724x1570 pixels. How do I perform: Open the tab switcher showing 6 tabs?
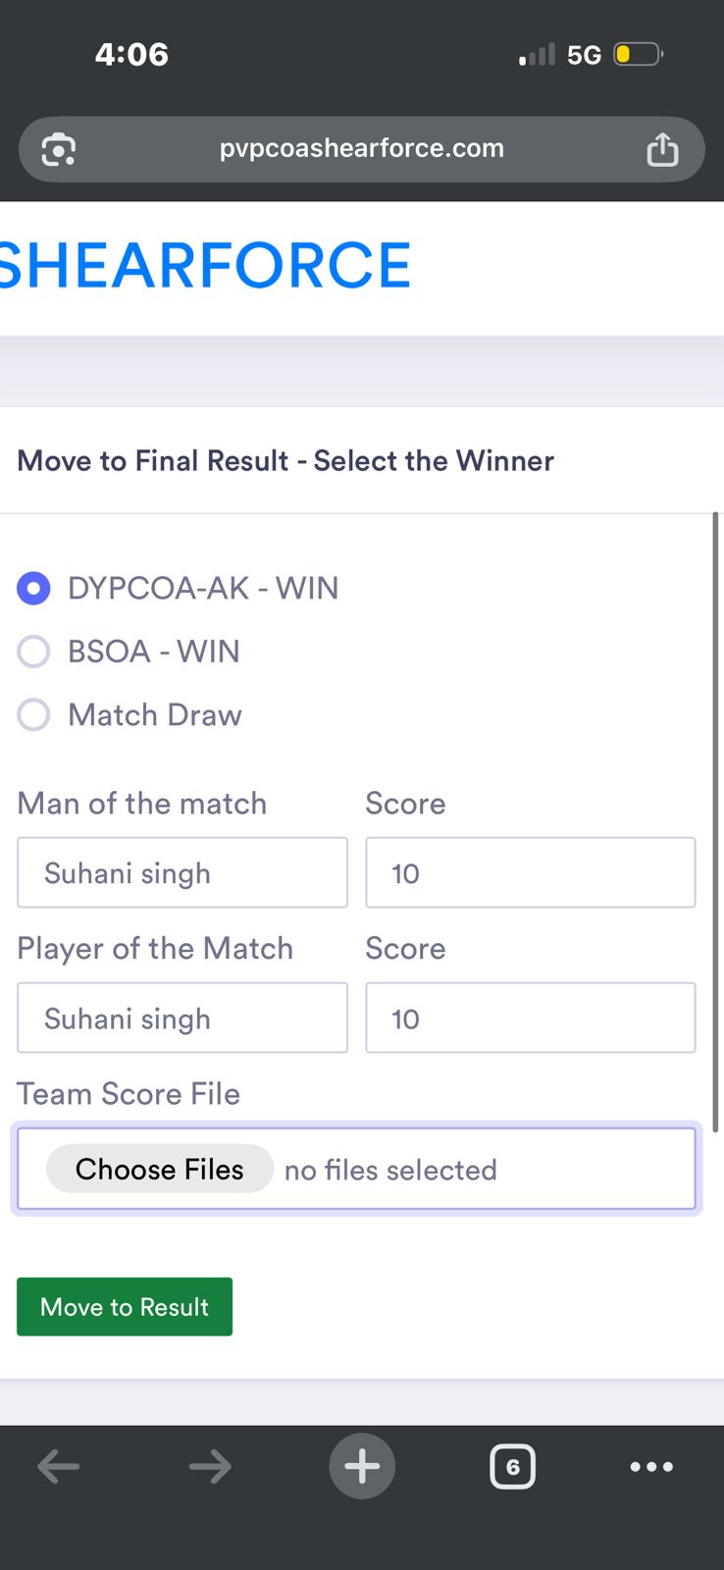tap(512, 1467)
